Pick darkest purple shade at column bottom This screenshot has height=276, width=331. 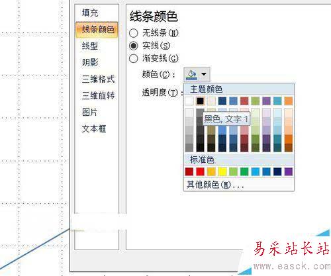click(x=266, y=148)
